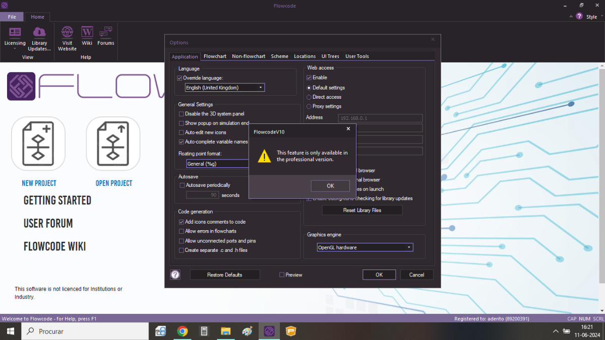Click the New Project icon on start page

39,144
